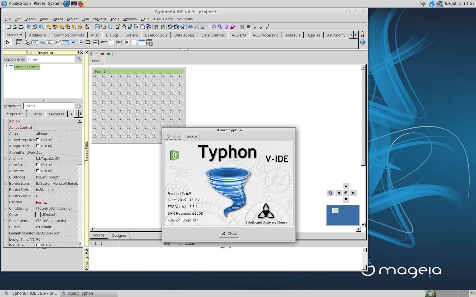
Task: Toggle the AutoSize checkbox
Action: pyautogui.click(x=38, y=171)
